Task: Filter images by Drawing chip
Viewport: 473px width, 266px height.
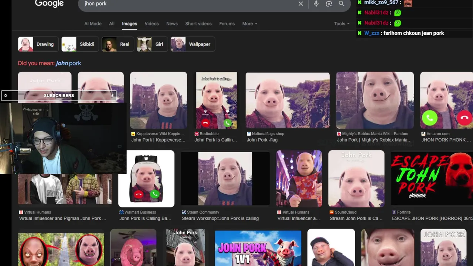Action: click(38, 44)
